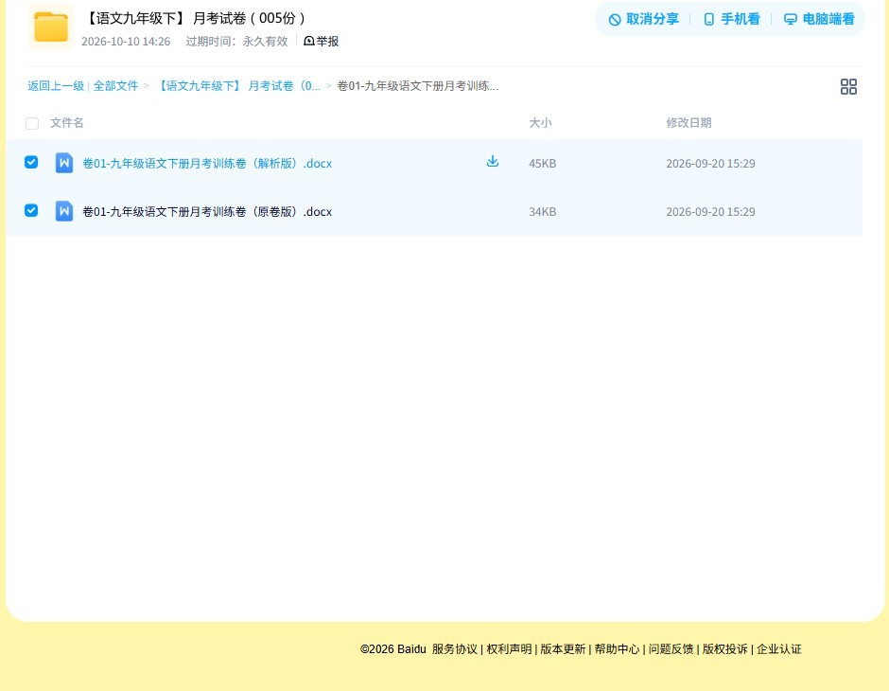889x691 pixels.
Task: Download the 解析版 docx file
Action: [493, 161]
